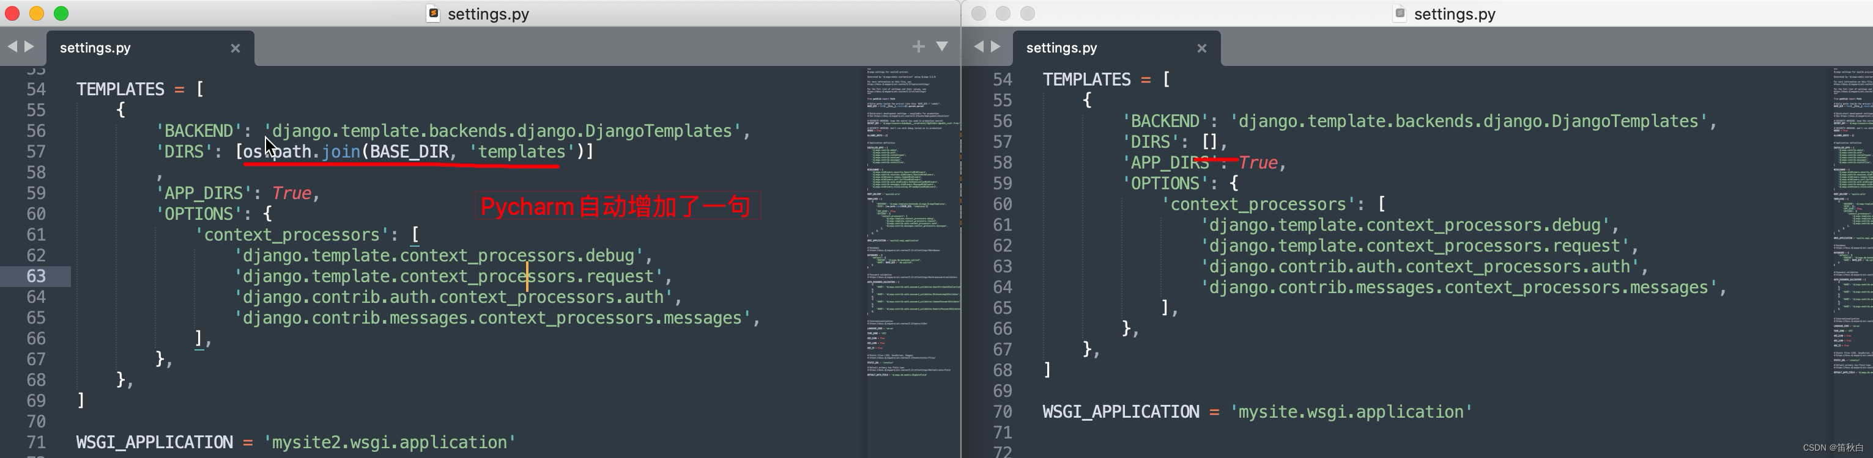Click context_processors.debug string in left window
Viewport: 1873px width, 458px height.
[x=439, y=255]
